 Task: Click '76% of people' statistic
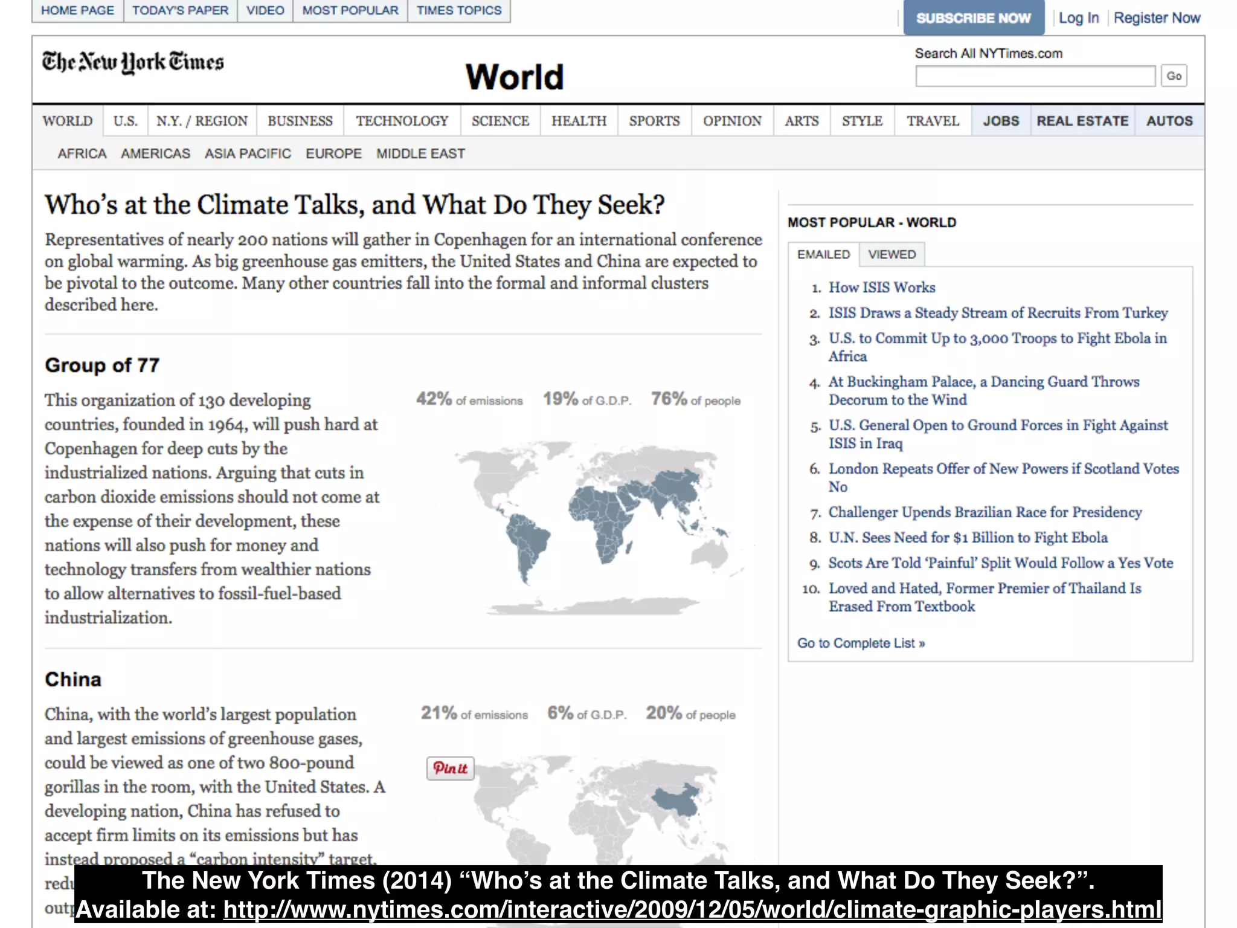[695, 399]
